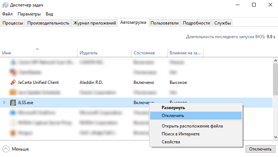The height and width of the screenshot is (157, 278).
Task: Open the Файл menu
Action: tap(7, 14)
